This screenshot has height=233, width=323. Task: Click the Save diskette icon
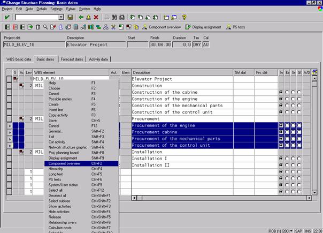70,17
